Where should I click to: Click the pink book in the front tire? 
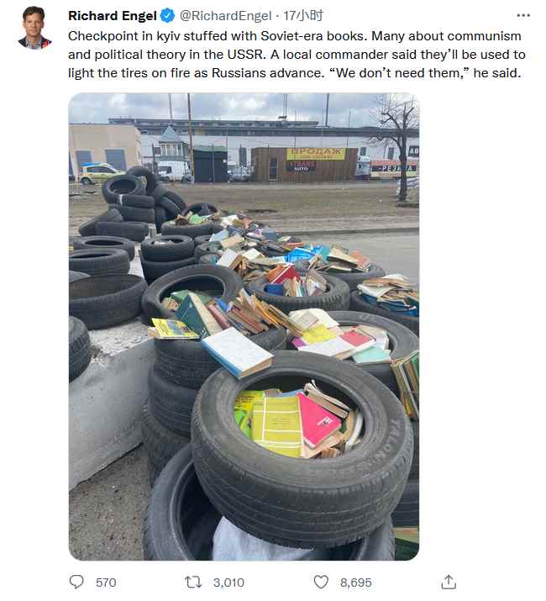318,420
